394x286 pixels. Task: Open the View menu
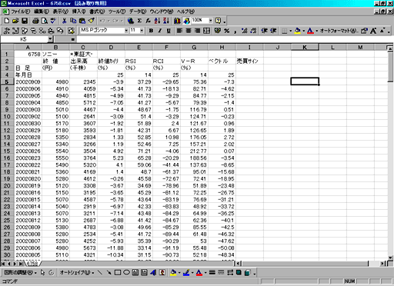tap(61, 12)
